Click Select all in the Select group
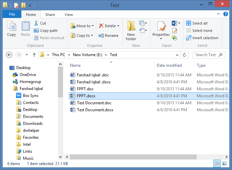 [x=200, y=23]
